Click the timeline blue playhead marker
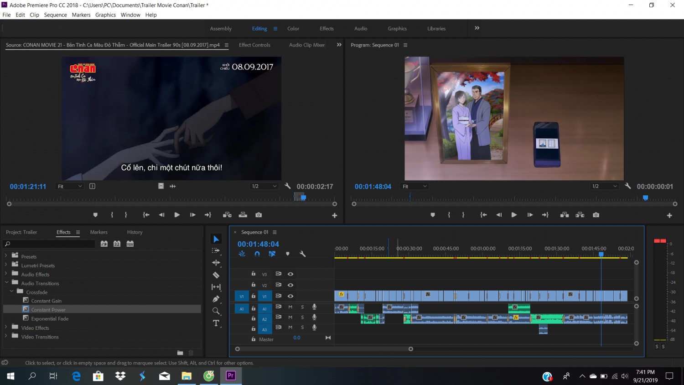This screenshot has width=684, height=385. [601, 255]
